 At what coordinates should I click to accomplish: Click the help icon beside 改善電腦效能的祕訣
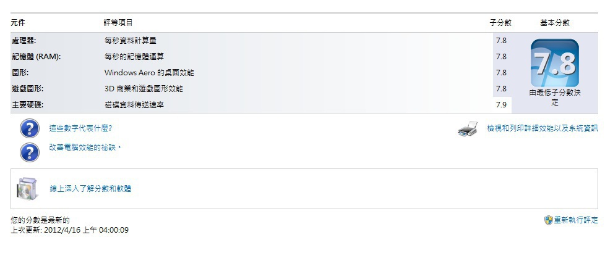tap(30, 152)
